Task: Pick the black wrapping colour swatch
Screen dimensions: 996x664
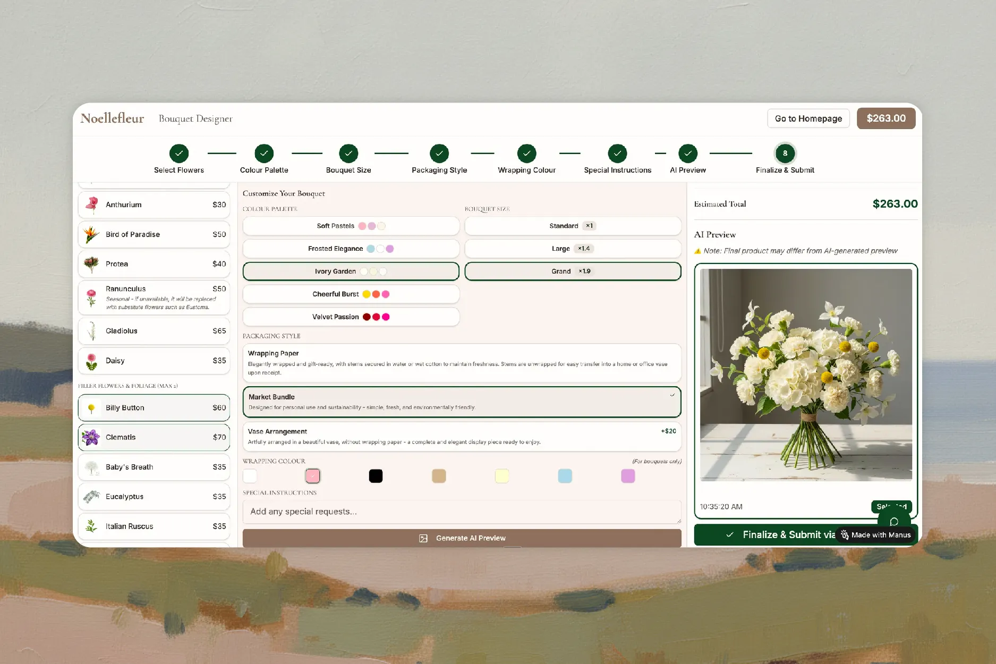Action: pos(376,476)
